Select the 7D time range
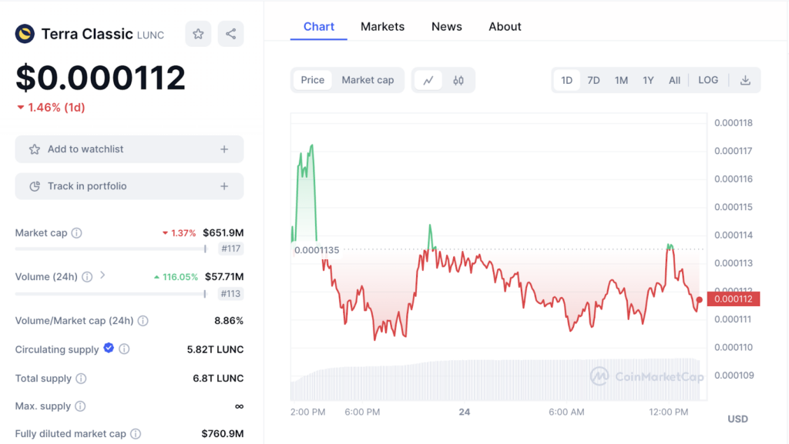 point(593,80)
